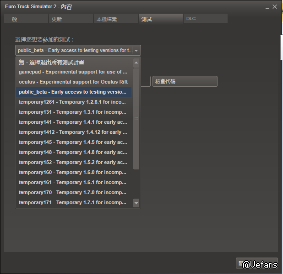This screenshot has height=274, width=283.
Task: Click the close button at bottom right
Action: coord(256,263)
